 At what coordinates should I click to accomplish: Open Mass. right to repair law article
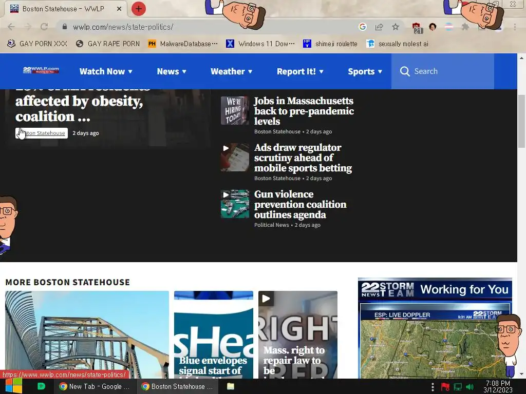tap(294, 360)
